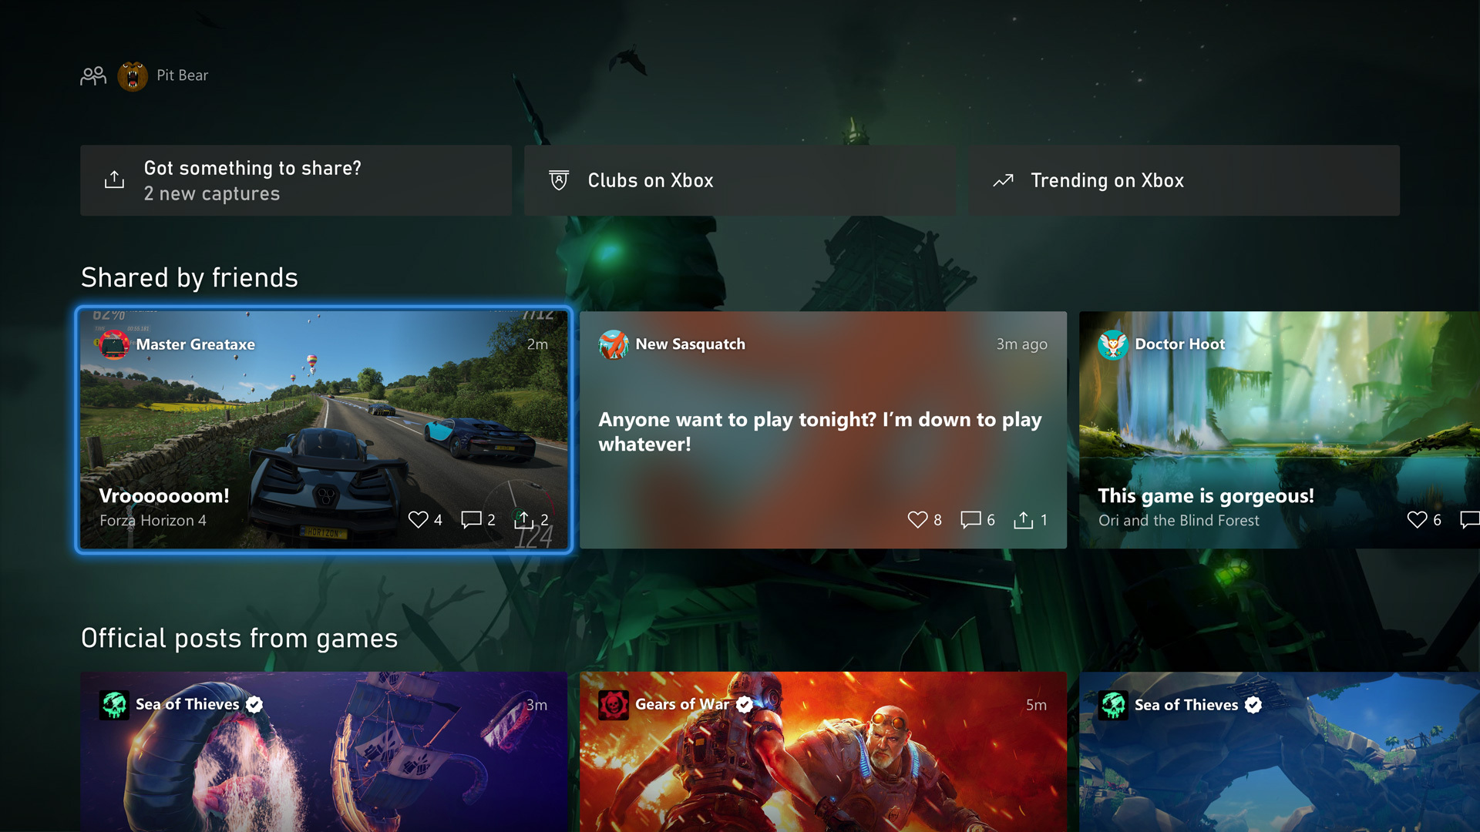
Task: Click the upload captures share icon
Action: click(114, 179)
